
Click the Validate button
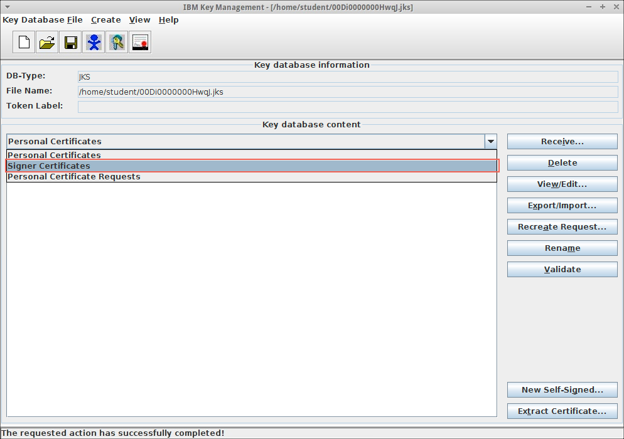[562, 269]
